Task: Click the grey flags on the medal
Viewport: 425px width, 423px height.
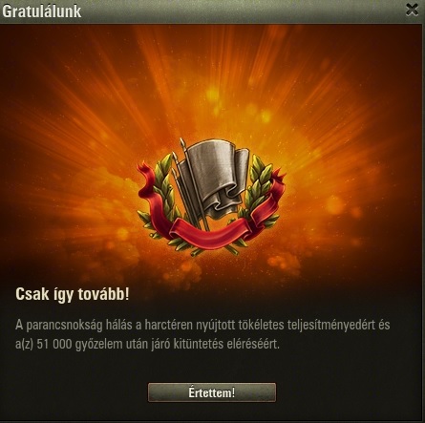Action: tap(213, 179)
